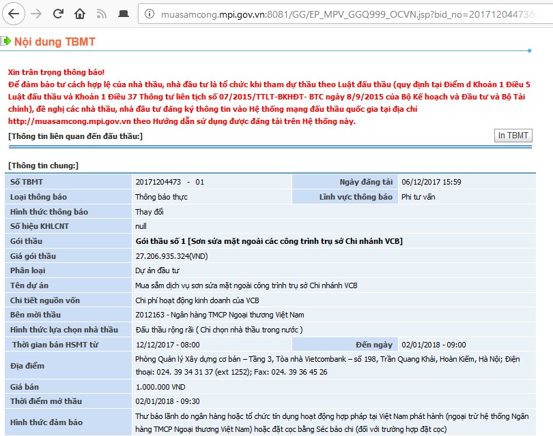The height and width of the screenshot is (436, 553).
Task: Select the Địa điểm label
Action: [27, 366]
